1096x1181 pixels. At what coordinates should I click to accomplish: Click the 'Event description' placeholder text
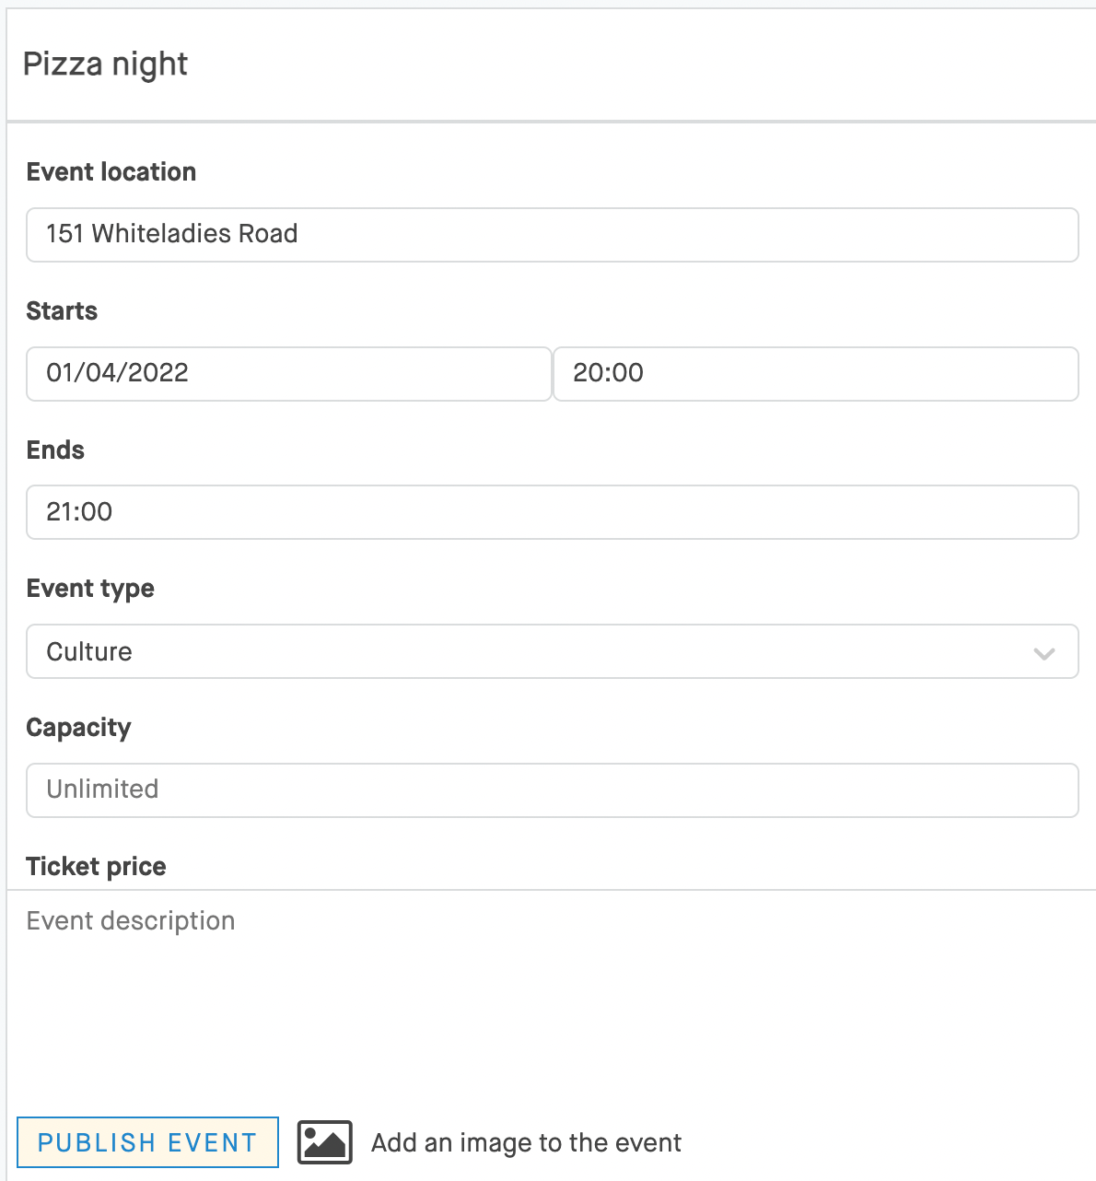(131, 921)
